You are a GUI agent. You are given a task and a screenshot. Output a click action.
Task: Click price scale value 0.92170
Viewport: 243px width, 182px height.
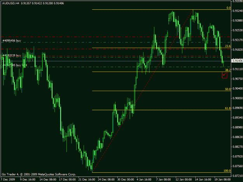pos(238,40)
